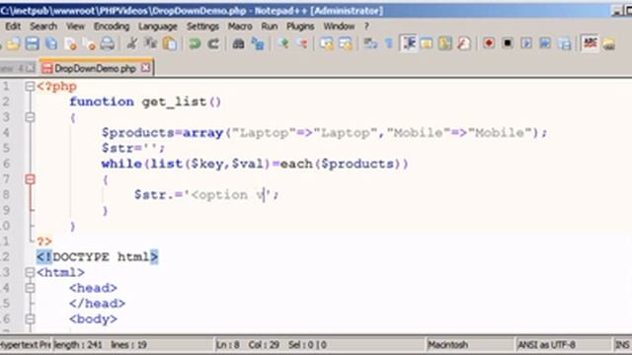Open the Window menu

click(339, 27)
